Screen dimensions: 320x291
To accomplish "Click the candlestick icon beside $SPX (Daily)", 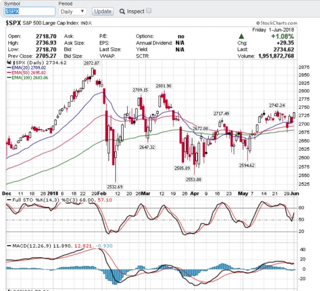I will point(9,63).
